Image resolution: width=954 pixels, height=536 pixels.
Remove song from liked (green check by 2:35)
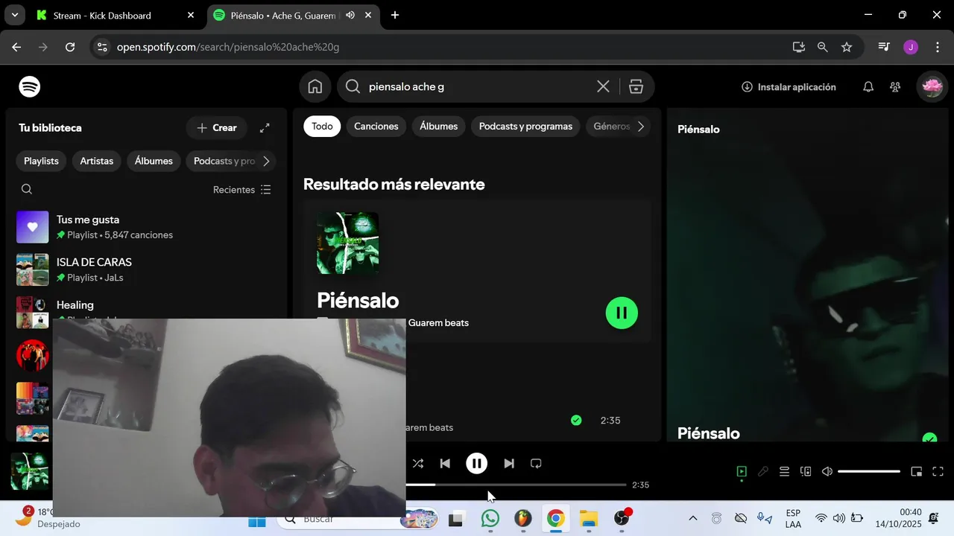[x=576, y=421]
